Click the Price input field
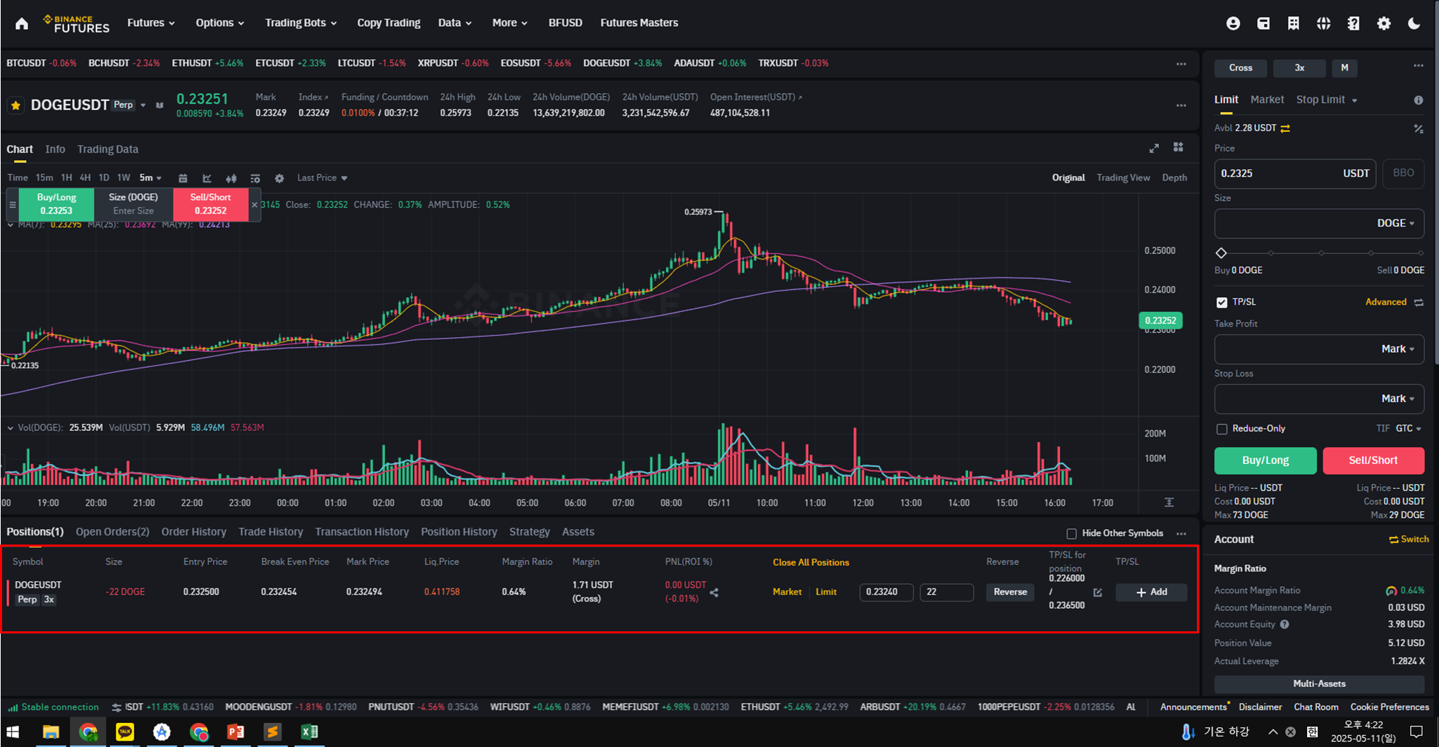 coord(1294,174)
